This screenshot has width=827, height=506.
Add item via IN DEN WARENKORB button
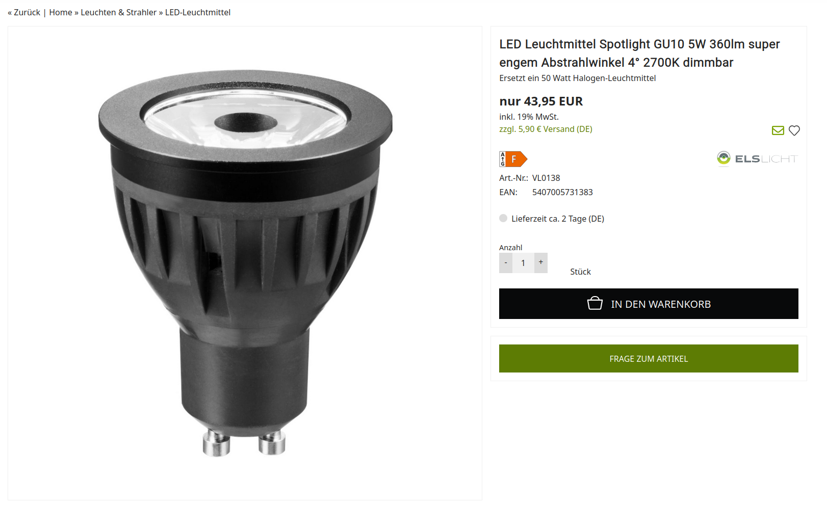coord(649,304)
